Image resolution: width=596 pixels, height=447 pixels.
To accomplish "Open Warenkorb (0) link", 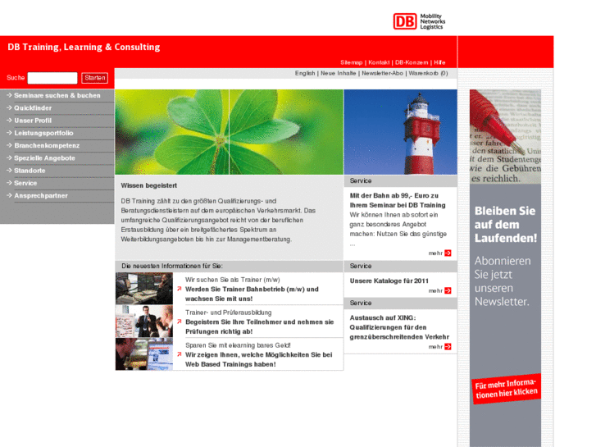I will [429, 73].
